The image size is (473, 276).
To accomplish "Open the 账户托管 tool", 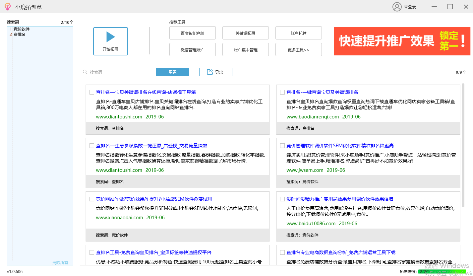I will pyautogui.click(x=299, y=33).
